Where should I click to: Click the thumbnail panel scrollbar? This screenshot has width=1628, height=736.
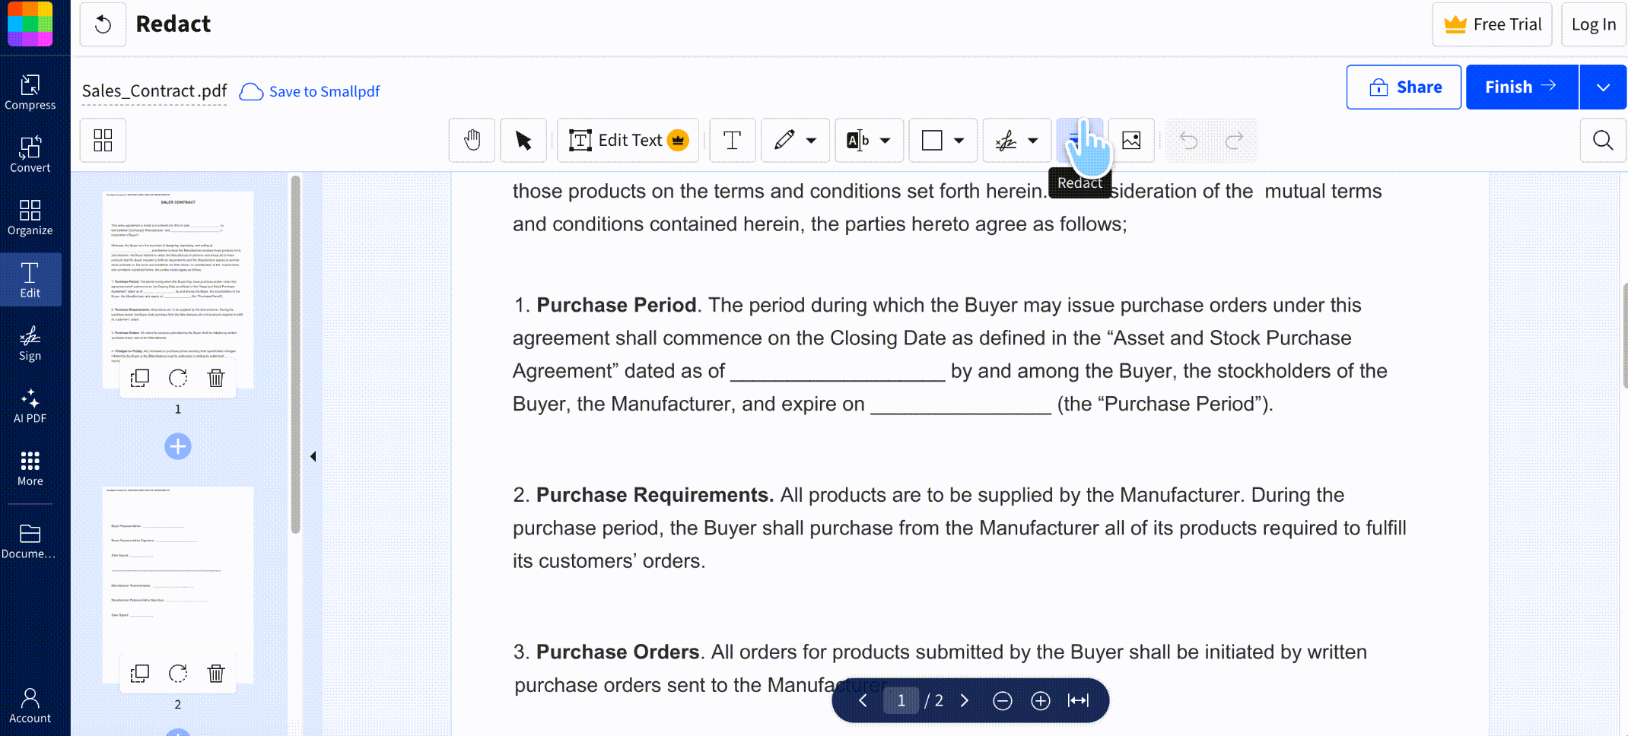(x=295, y=354)
